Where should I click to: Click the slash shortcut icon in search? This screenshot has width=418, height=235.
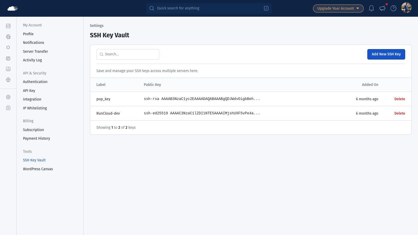tap(266, 8)
